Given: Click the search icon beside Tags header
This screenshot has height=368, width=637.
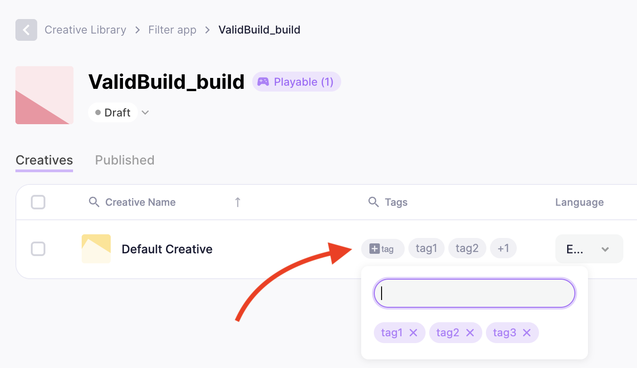Looking at the screenshot, I should 373,202.
